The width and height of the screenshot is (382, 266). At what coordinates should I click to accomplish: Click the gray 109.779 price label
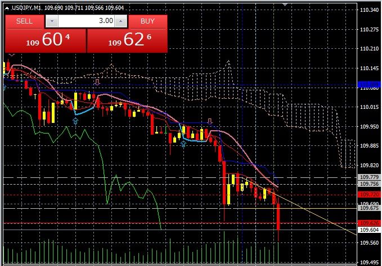click(x=369, y=177)
